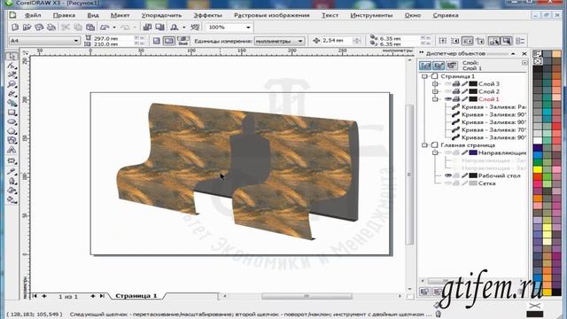
Task: Click the Options icon at right of the property bar
Action: click(x=520, y=41)
